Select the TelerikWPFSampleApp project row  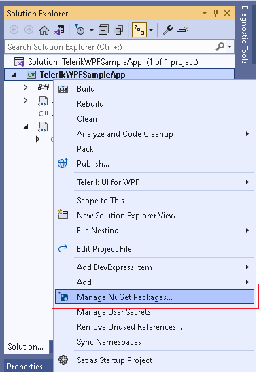pyautogui.click(x=119, y=75)
